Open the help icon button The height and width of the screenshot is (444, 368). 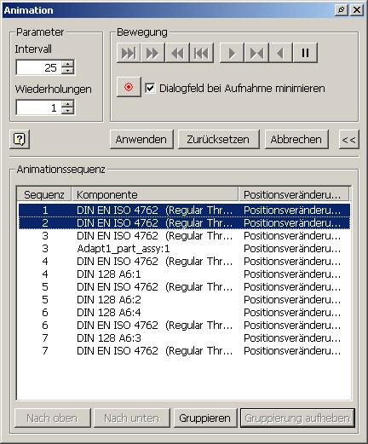pos(20,139)
